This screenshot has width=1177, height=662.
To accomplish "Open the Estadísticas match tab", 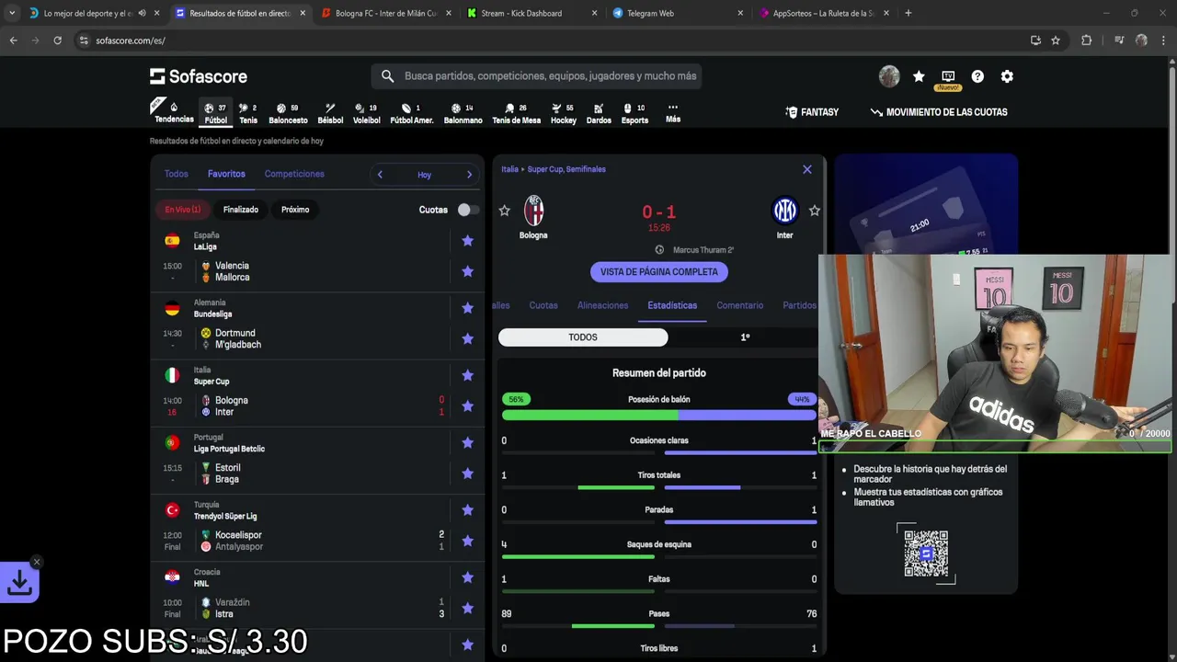I will tap(672, 305).
